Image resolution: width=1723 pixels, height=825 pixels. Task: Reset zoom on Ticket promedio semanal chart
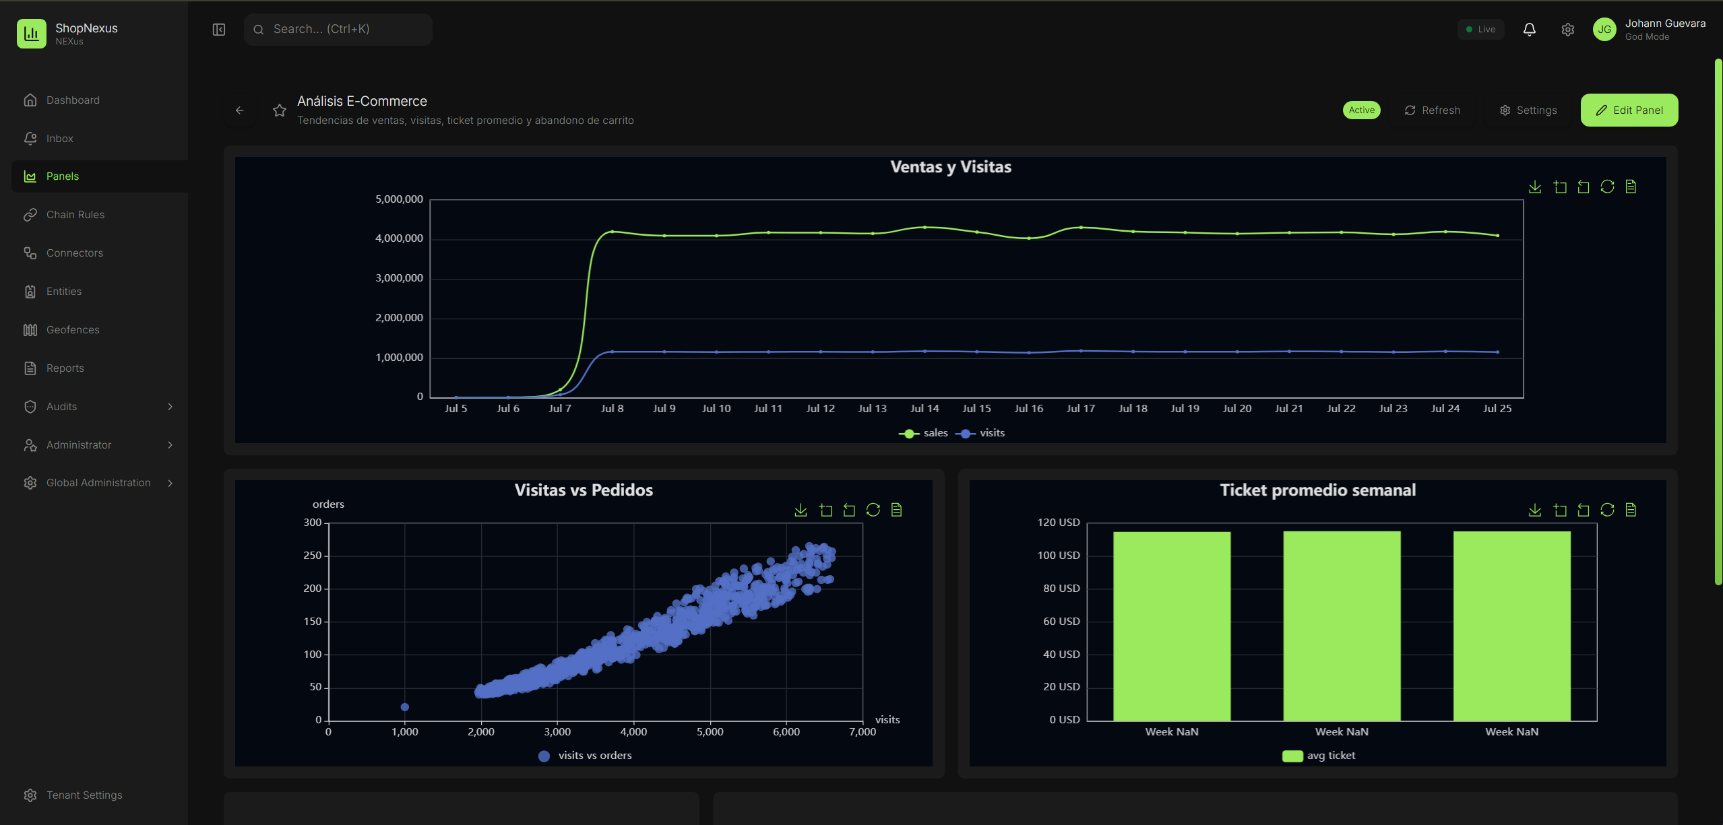1584,510
